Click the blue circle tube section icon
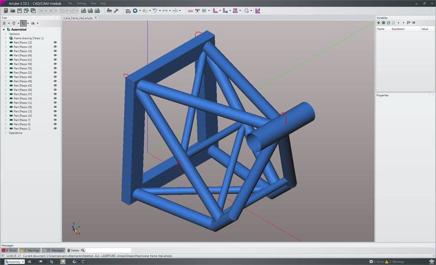 (x=135, y=10)
